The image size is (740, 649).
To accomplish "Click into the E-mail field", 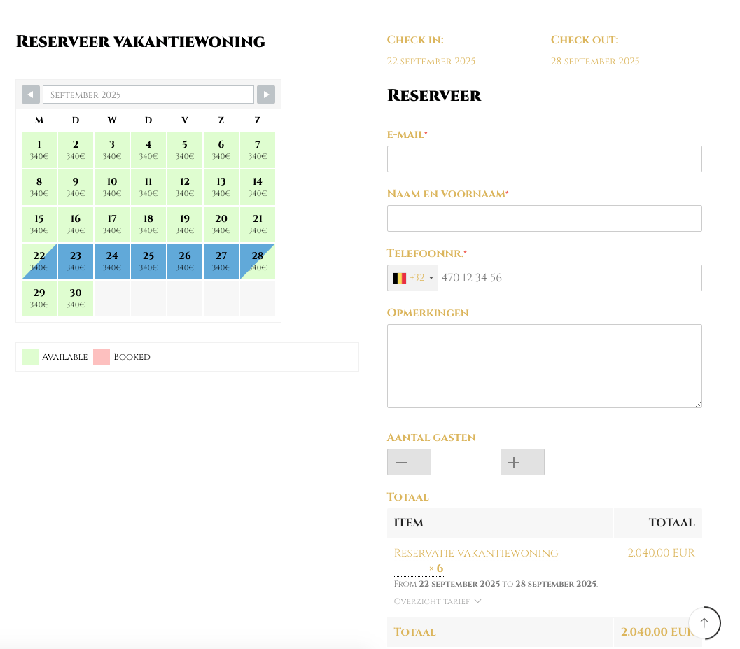I will pos(544,159).
